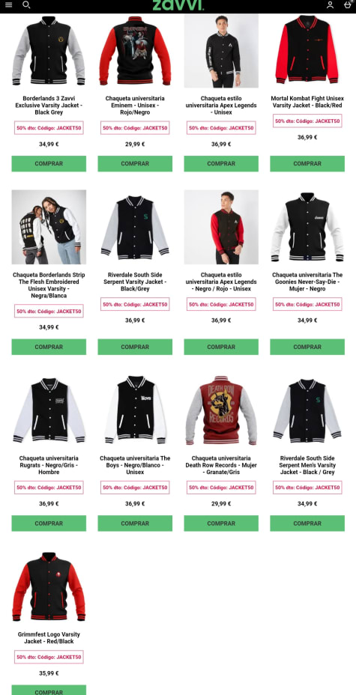Go to Zavvi home via logo
Screen dimensions: 356x695
pos(178,5)
